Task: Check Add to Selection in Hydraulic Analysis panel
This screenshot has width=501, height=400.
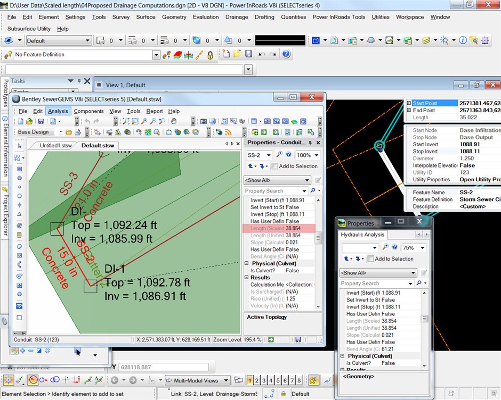Action: tap(370, 259)
